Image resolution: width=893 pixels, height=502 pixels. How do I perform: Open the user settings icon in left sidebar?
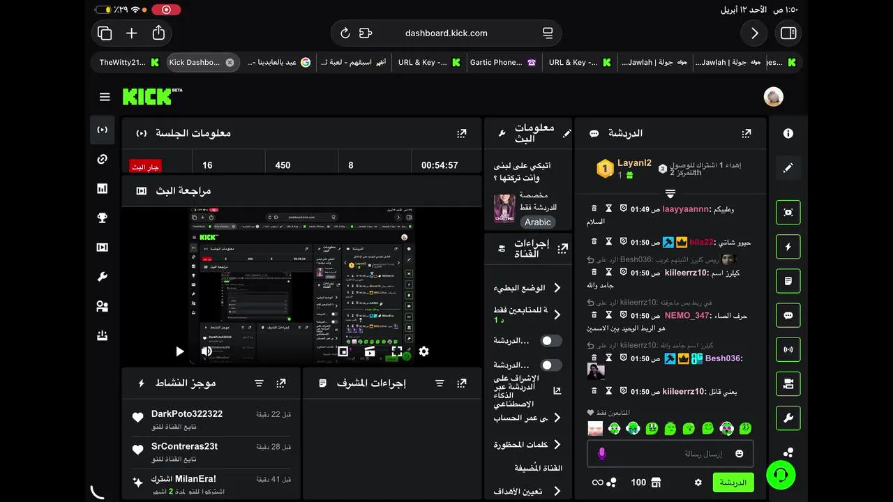pyautogui.click(x=102, y=306)
